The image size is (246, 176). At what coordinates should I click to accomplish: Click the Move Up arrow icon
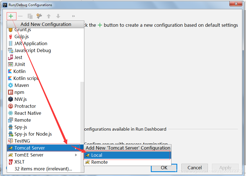point(49,16)
